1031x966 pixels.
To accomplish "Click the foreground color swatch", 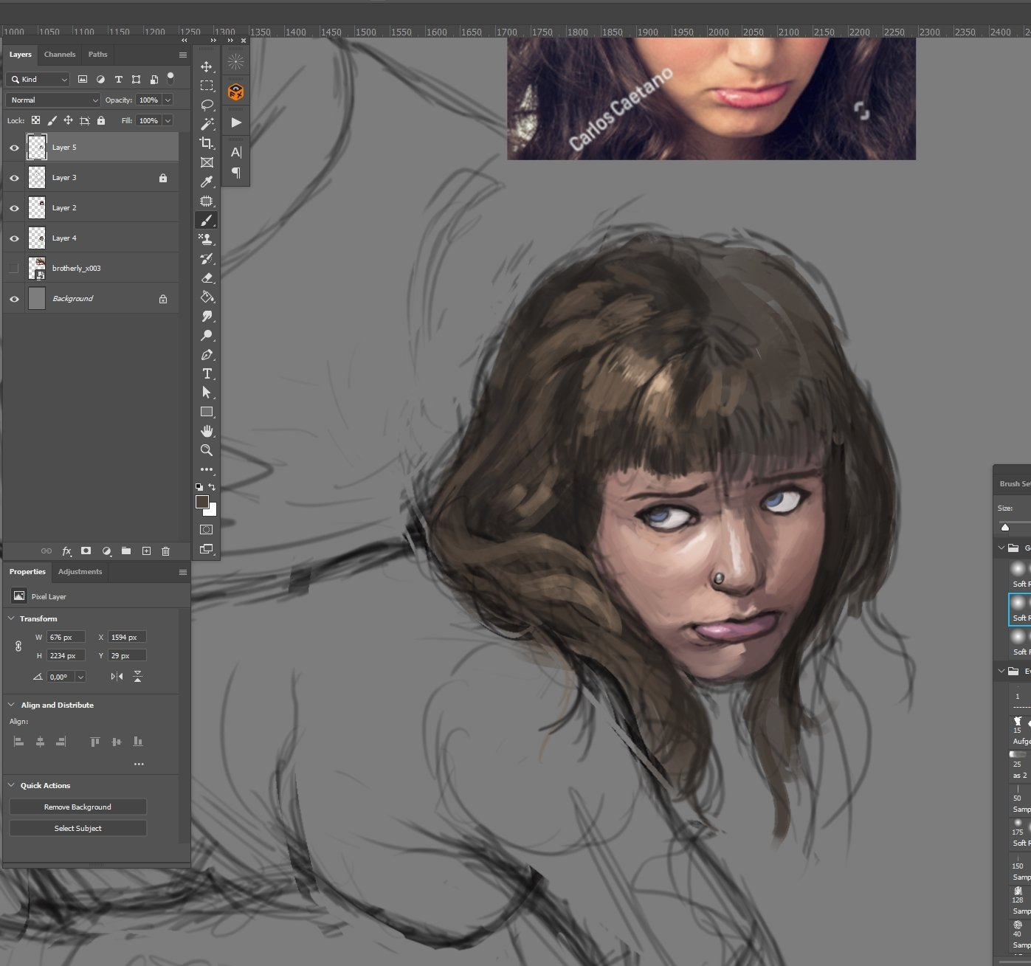I will pyautogui.click(x=201, y=502).
